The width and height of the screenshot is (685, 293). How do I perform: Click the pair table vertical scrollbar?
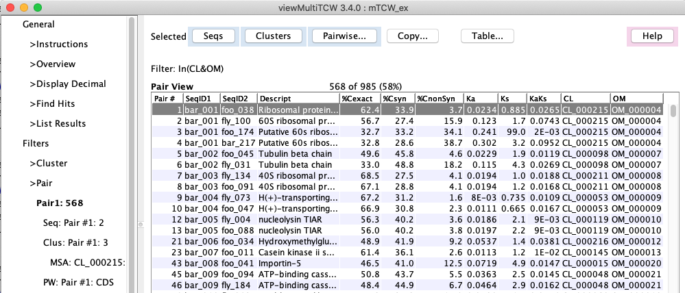point(673,192)
